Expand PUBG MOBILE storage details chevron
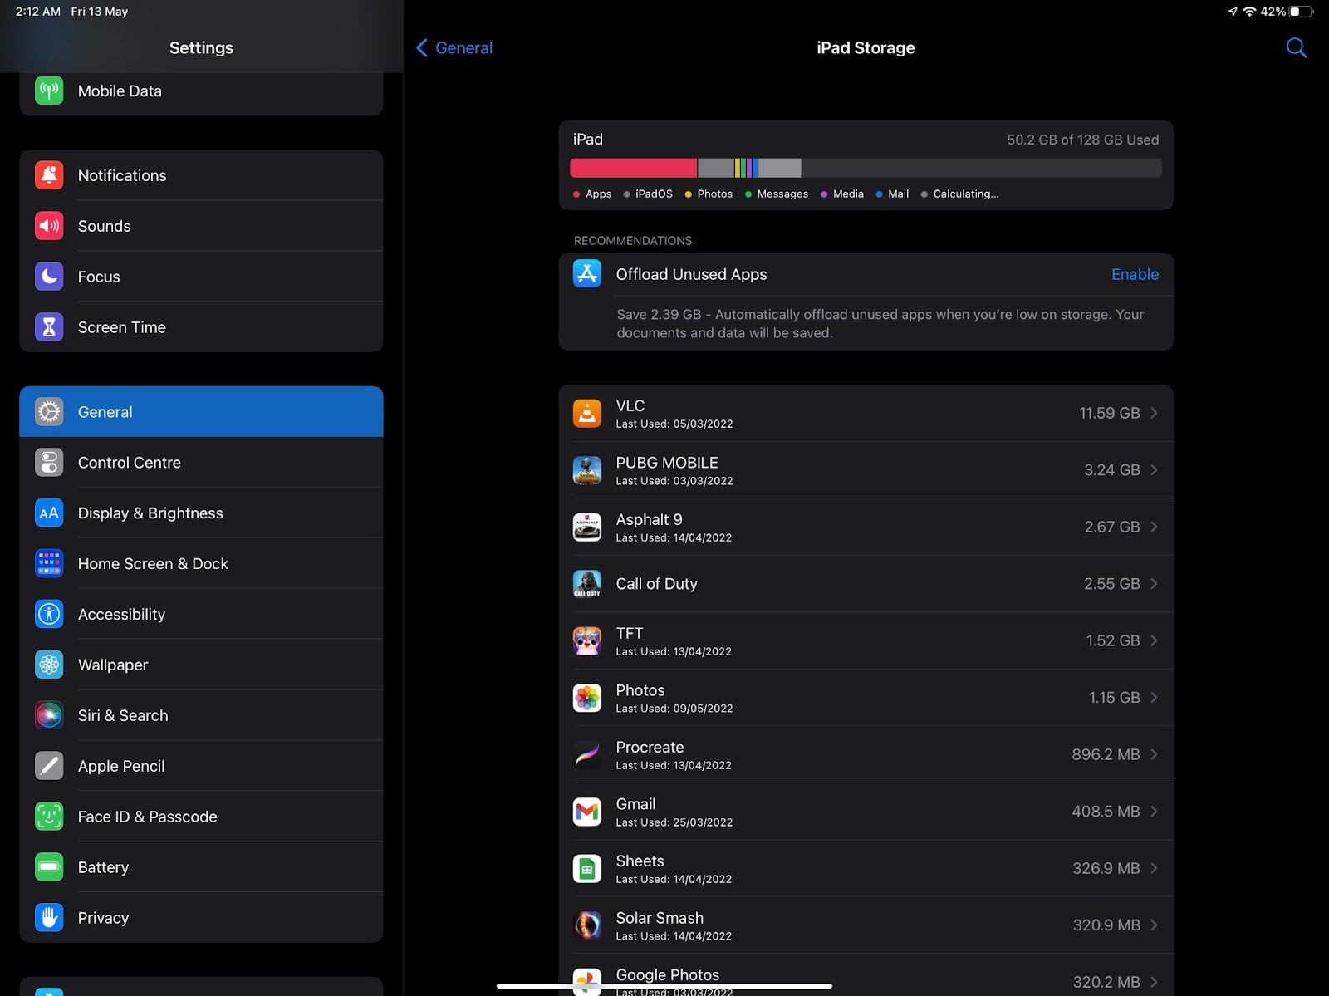 coord(1154,470)
